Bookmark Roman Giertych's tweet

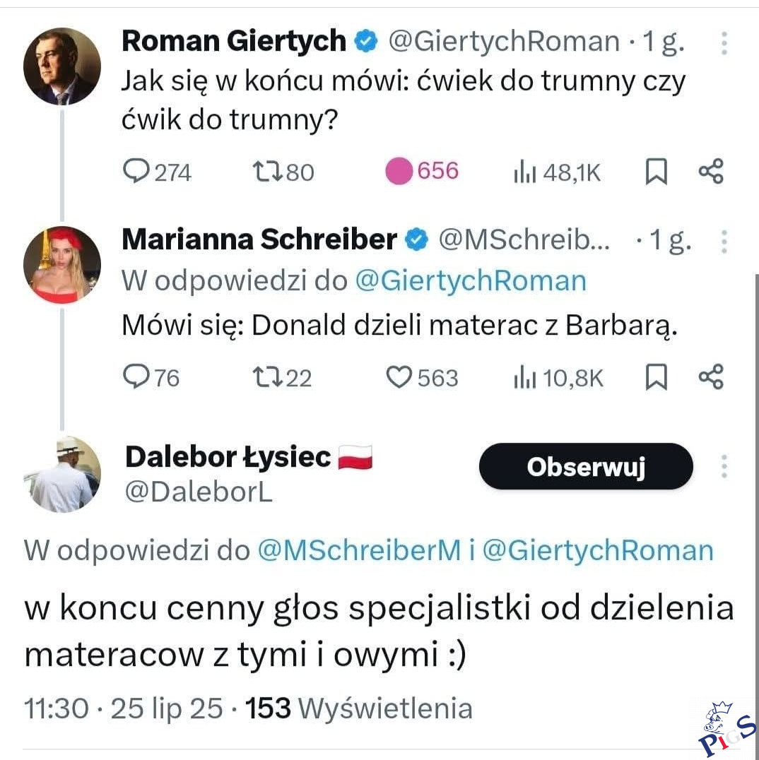(657, 172)
